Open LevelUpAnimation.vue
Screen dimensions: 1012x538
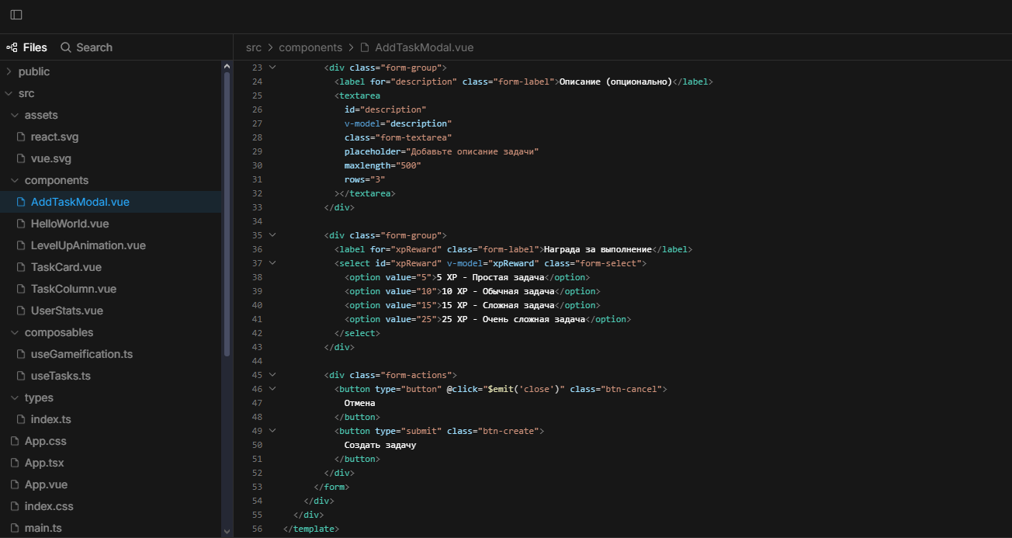pos(88,245)
